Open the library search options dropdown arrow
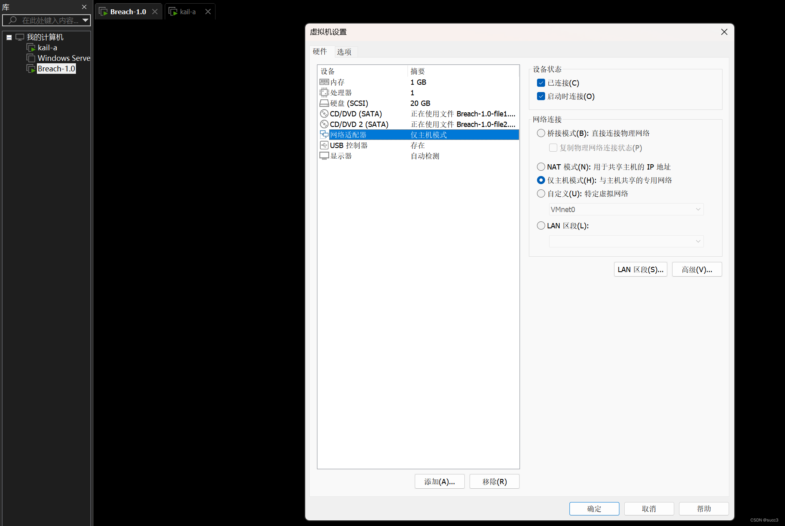 click(85, 20)
